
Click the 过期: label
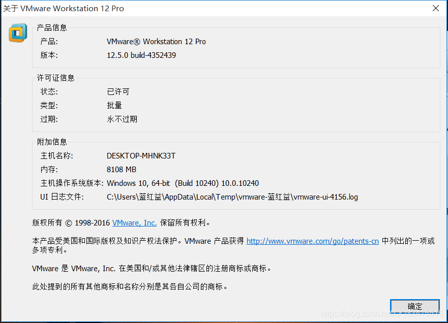tap(49, 119)
